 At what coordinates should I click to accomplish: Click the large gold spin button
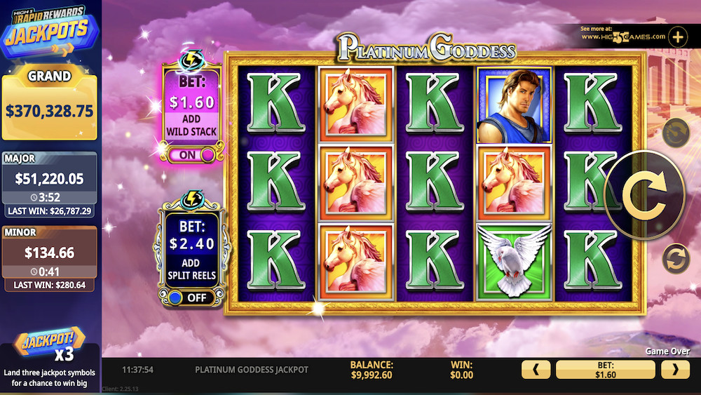point(644,195)
